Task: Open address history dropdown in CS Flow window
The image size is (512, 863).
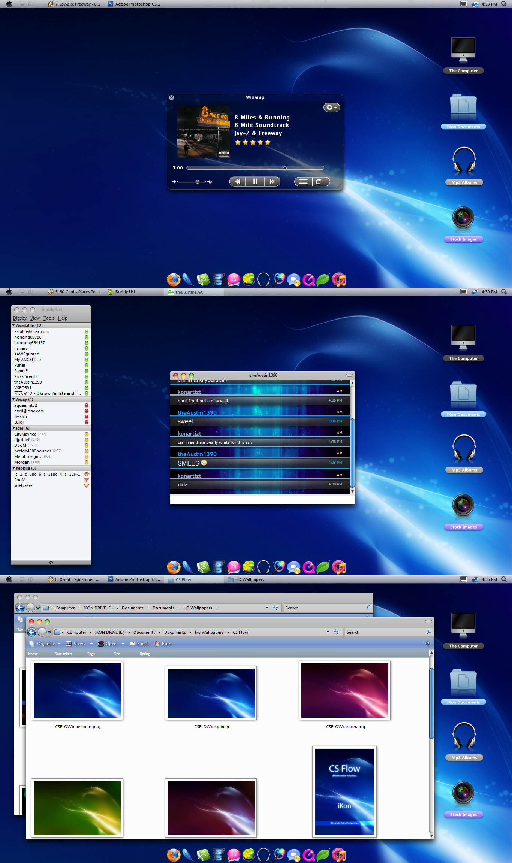Action: point(328,632)
